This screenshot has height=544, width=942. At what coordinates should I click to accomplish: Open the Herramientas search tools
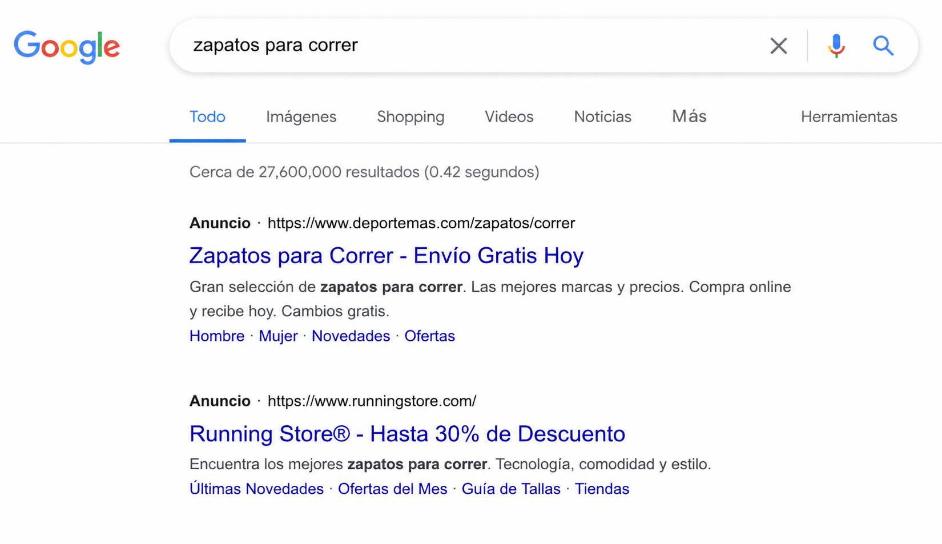849,116
